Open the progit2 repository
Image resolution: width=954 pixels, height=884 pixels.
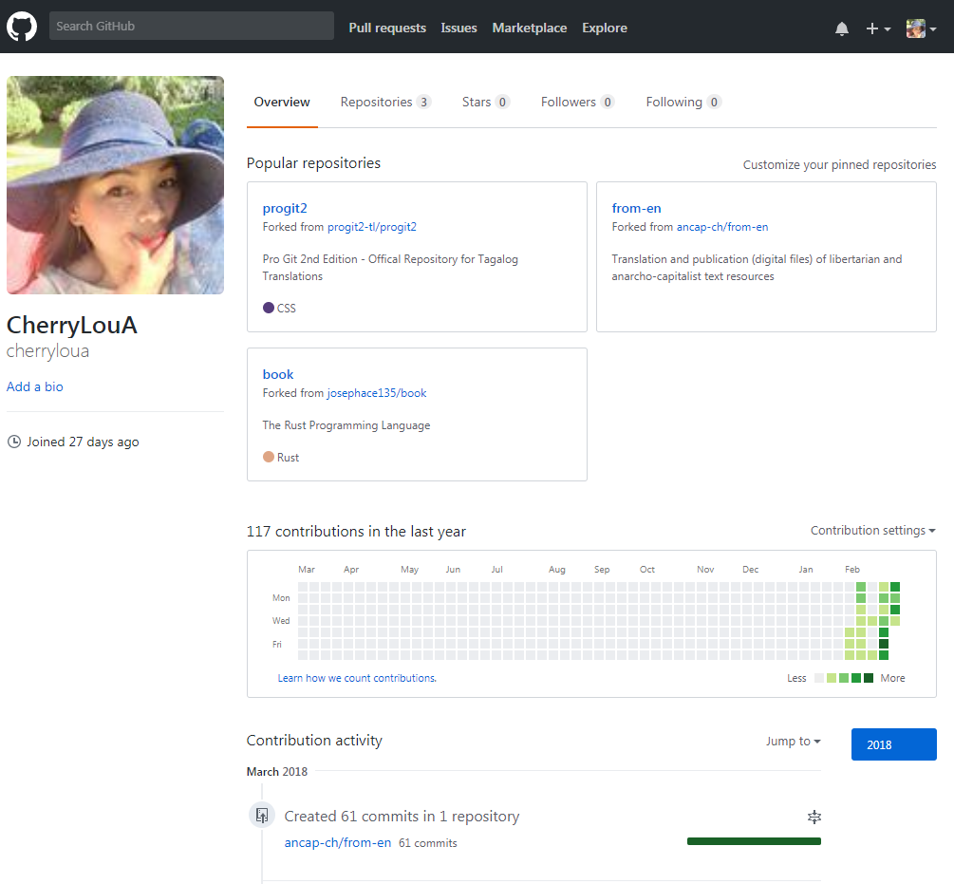pos(285,208)
